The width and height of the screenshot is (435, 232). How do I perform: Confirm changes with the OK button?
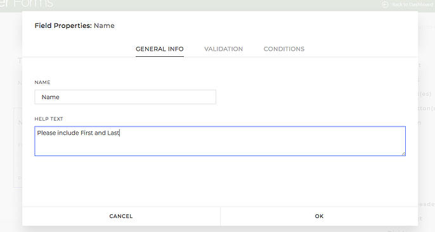click(x=319, y=216)
